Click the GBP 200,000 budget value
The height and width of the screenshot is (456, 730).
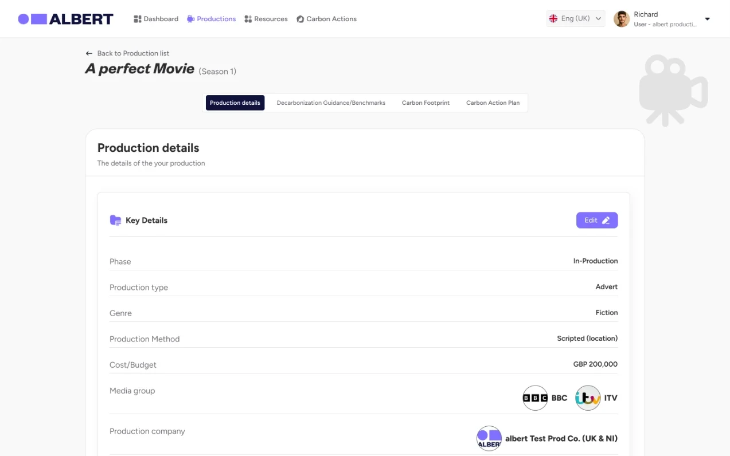click(595, 364)
